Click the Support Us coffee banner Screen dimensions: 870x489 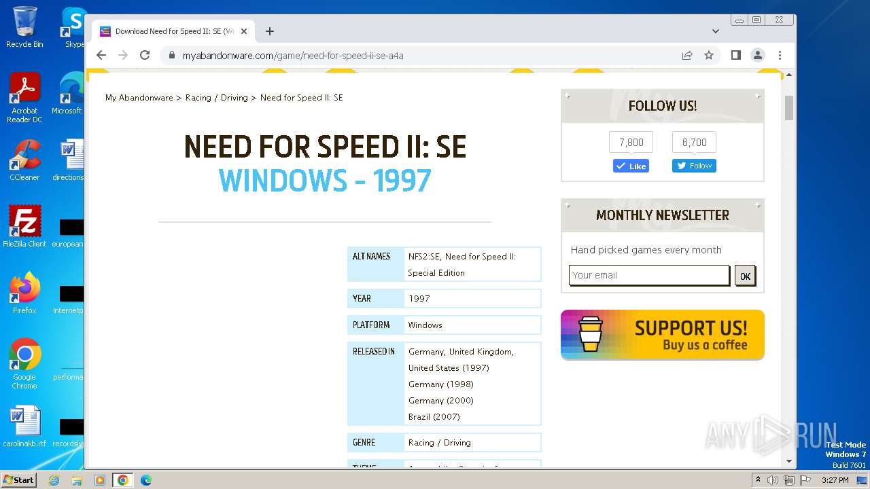(663, 335)
